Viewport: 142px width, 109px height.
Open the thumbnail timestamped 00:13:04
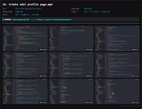pos(25,91)
